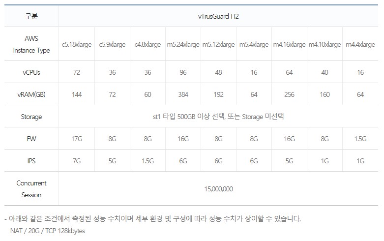Select the 'c5.18xlarge' instance type cell

coord(77,44)
